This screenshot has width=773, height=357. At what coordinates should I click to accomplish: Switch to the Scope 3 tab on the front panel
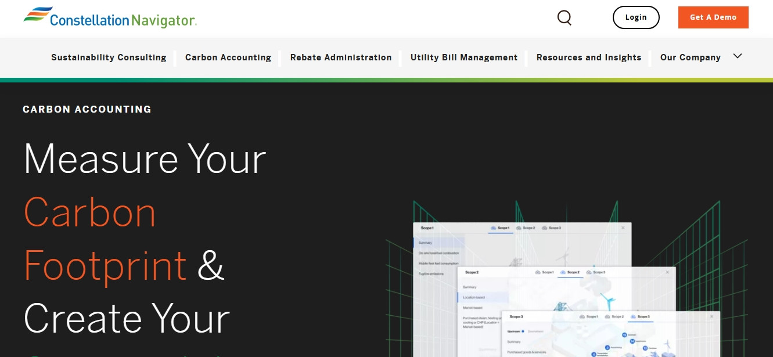(x=642, y=316)
